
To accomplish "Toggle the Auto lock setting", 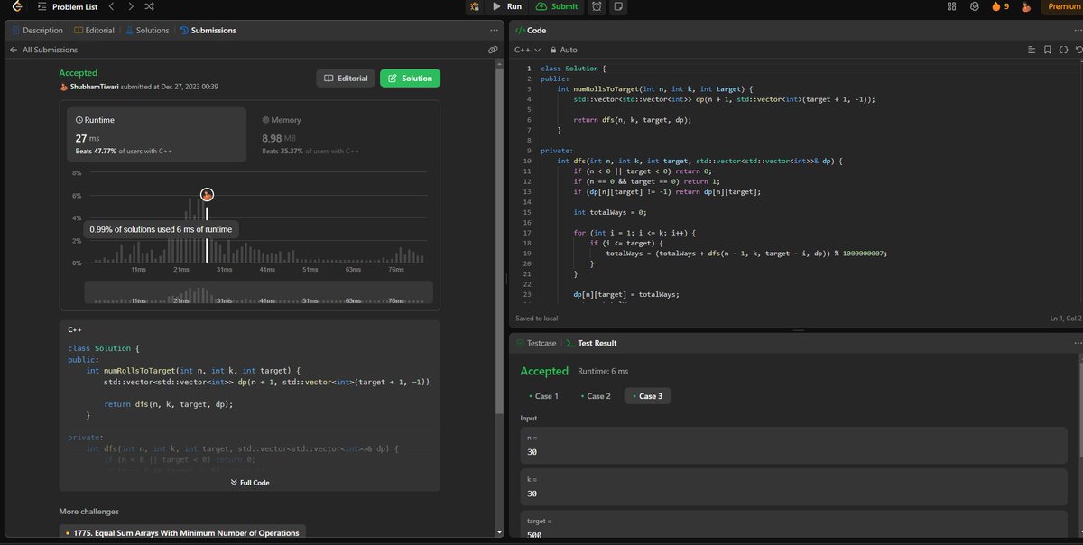I will [563, 50].
